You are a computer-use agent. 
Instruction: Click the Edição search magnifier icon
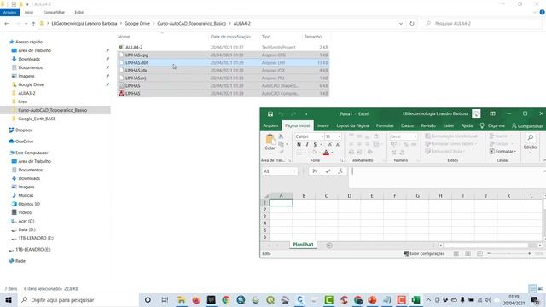(x=531, y=138)
